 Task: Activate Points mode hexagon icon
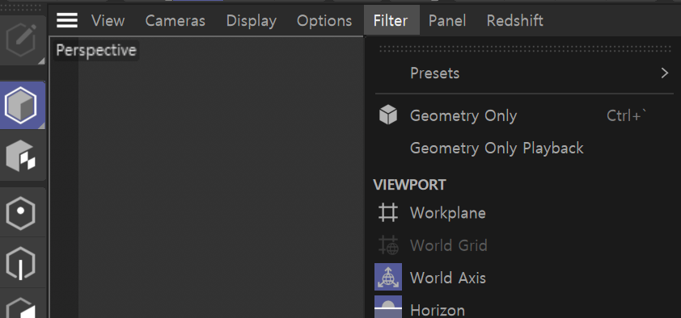[21, 212]
